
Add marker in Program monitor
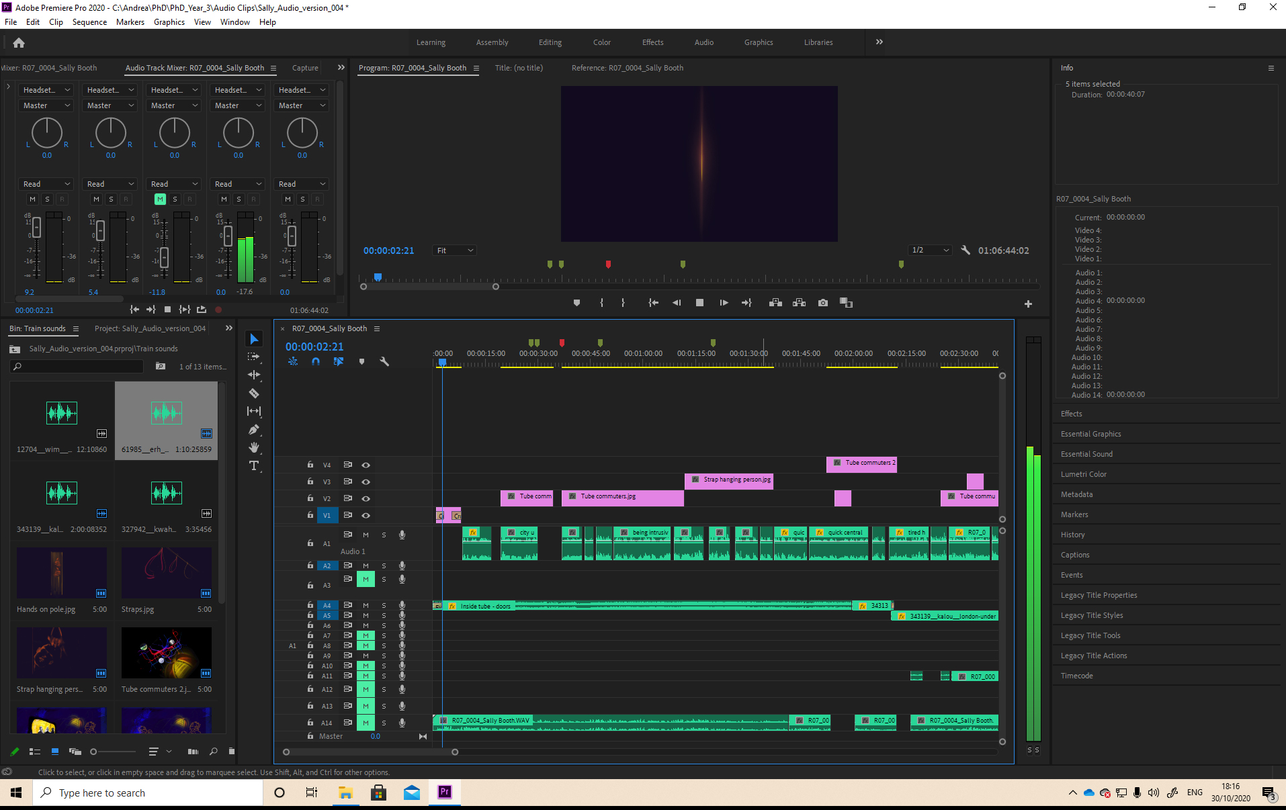(x=576, y=303)
